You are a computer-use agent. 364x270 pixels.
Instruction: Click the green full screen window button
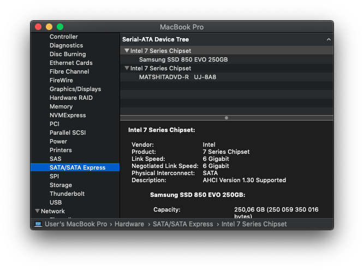(60, 27)
